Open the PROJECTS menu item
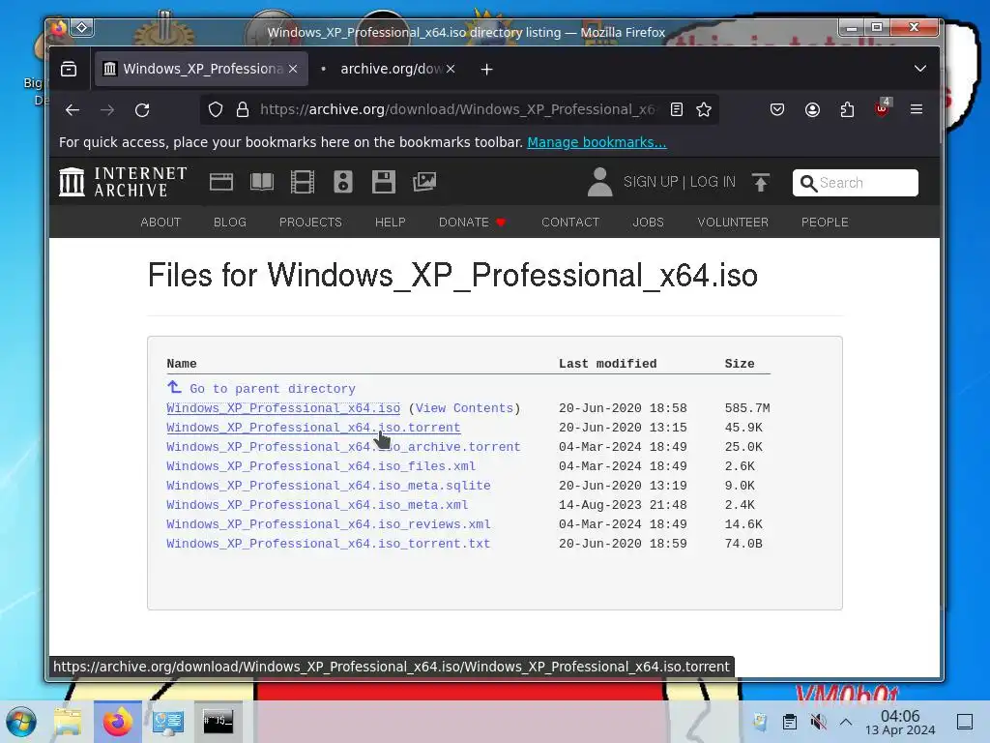 pyautogui.click(x=310, y=223)
